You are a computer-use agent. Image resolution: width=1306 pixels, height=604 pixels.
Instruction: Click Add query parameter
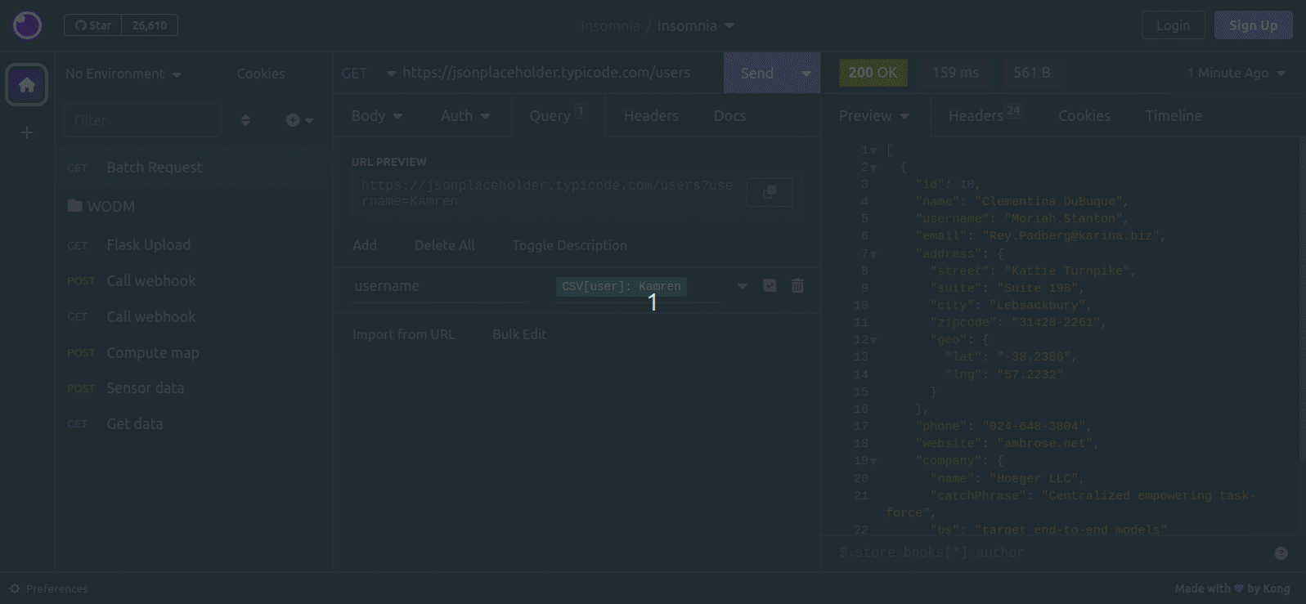365,245
